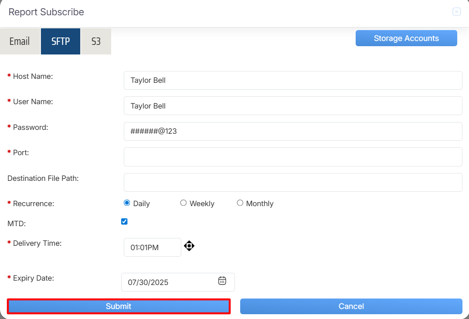Select the Daily recurrence option
The height and width of the screenshot is (319, 469).
127,203
